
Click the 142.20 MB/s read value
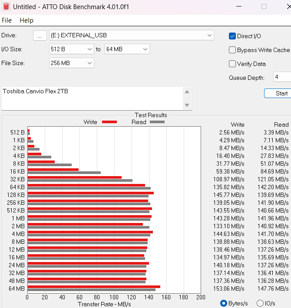(273, 187)
